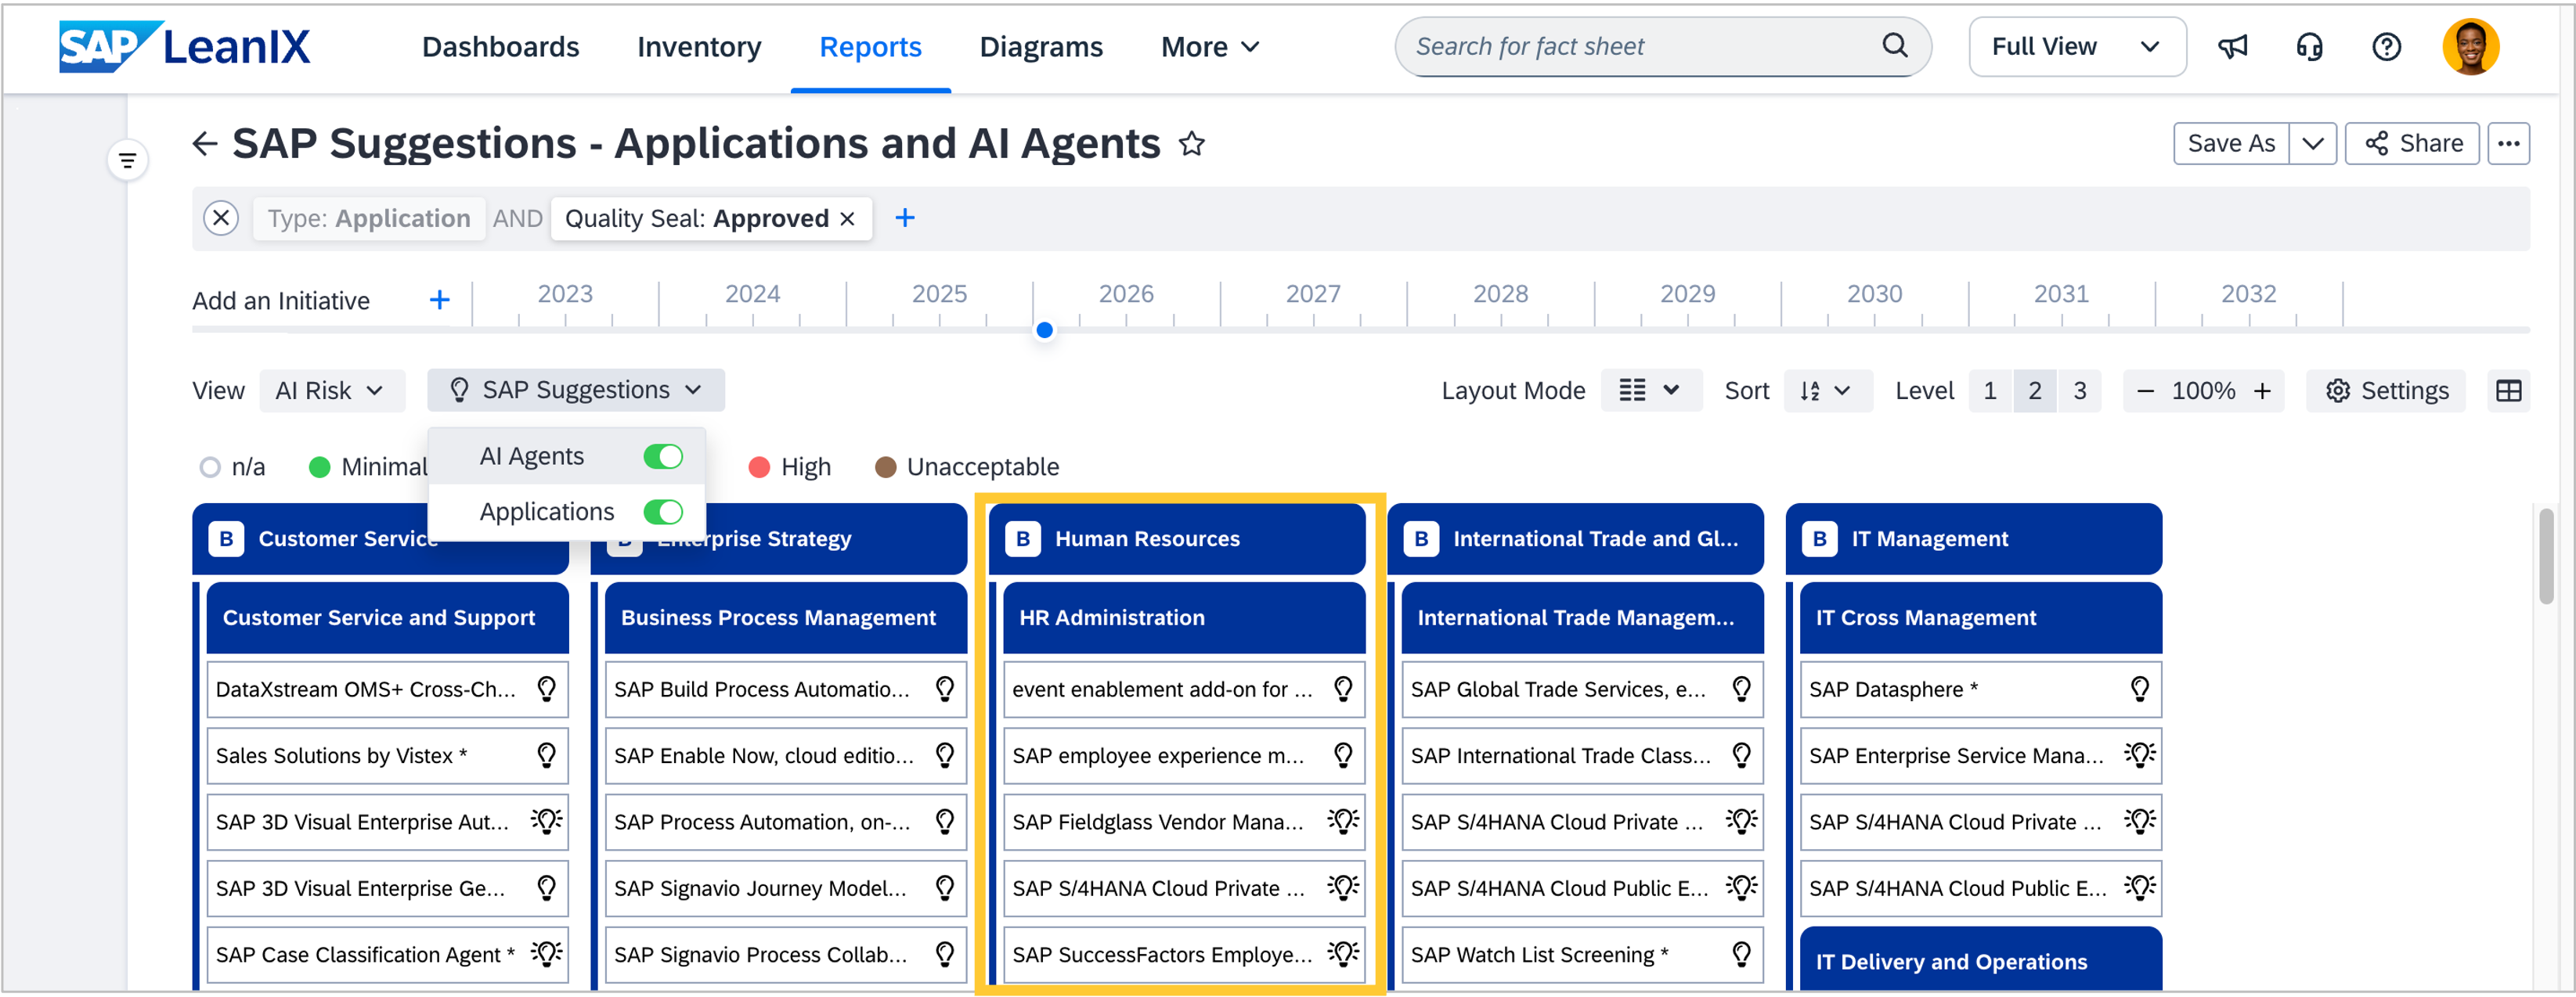The width and height of the screenshot is (2576, 997).
Task: Toggle off AI Agents switch
Action: coord(662,456)
